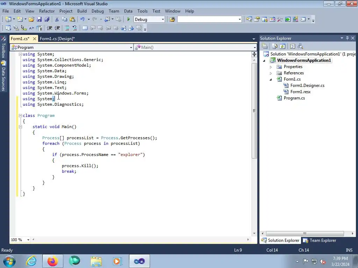Cut selection with the scissors icon
The image size is (358, 268).
[x=57, y=20]
